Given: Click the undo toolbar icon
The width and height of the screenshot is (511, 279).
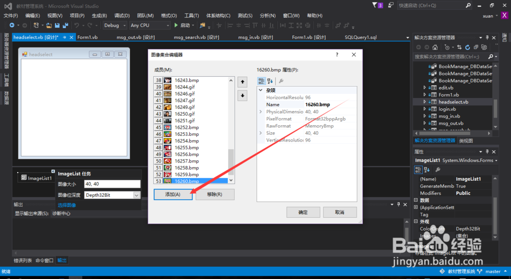Looking at the screenshot, I should pyautogui.click(x=77, y=25).
